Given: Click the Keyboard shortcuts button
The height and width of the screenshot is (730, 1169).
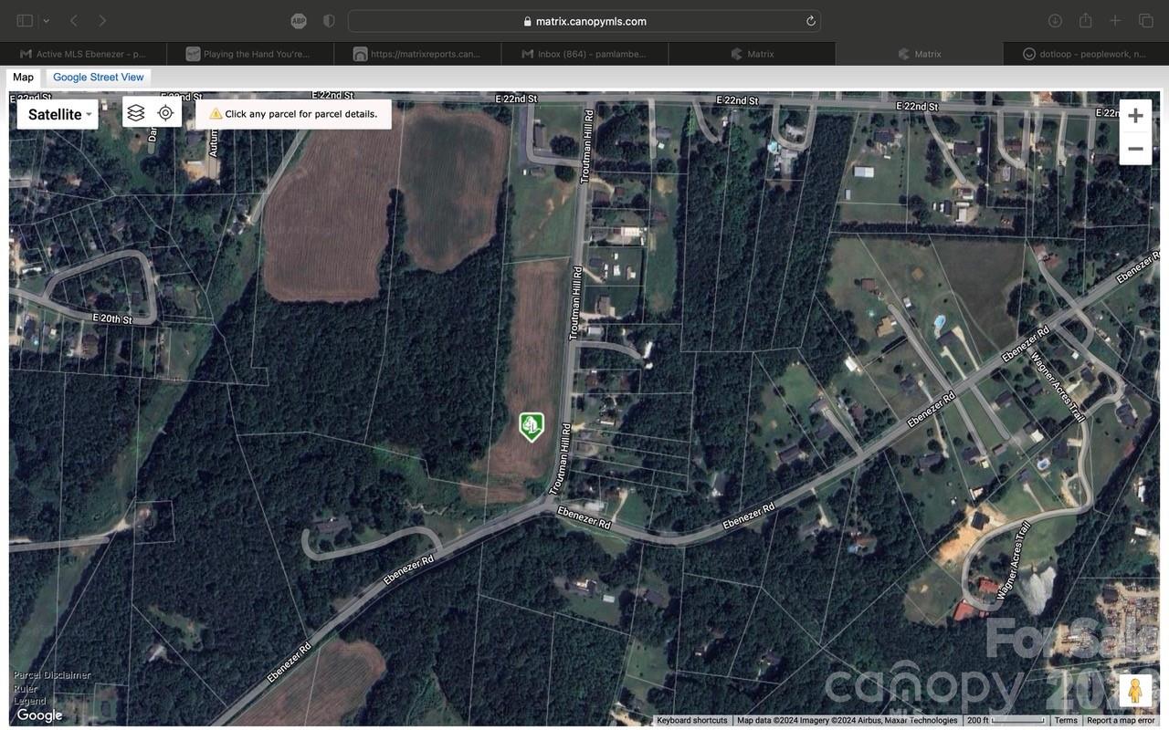Looking at the screenshot, I should (x=692, y=721).
